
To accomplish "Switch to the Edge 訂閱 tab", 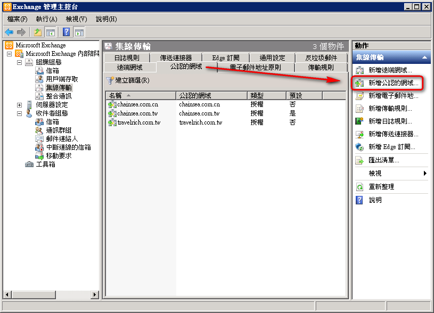I will point(226,58).
